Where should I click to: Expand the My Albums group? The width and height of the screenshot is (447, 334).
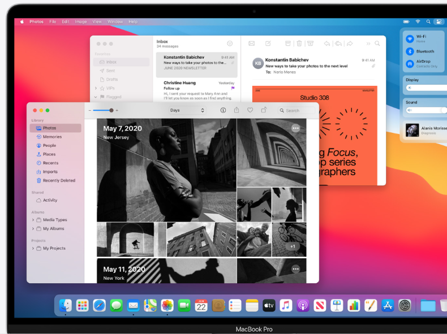coord(33,229)
